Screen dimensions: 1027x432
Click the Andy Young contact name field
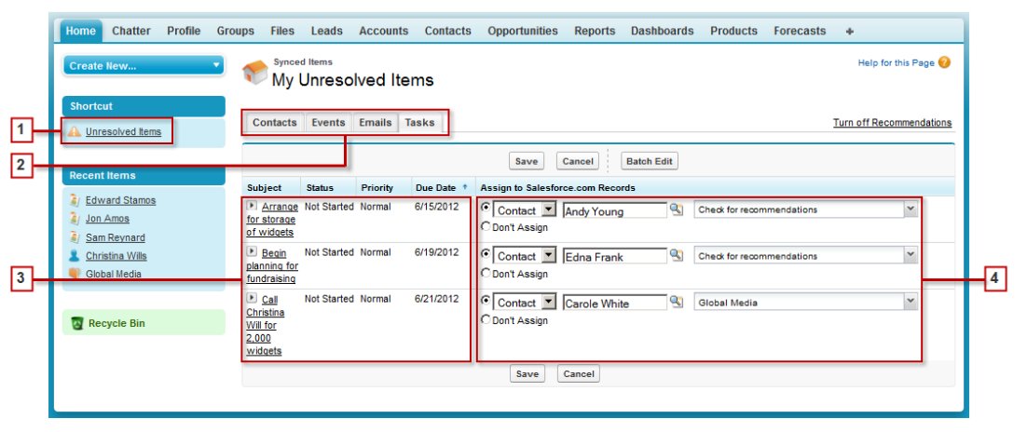tap(614, 210)
